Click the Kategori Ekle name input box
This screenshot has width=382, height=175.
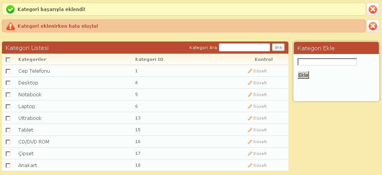tap(327, 62)
